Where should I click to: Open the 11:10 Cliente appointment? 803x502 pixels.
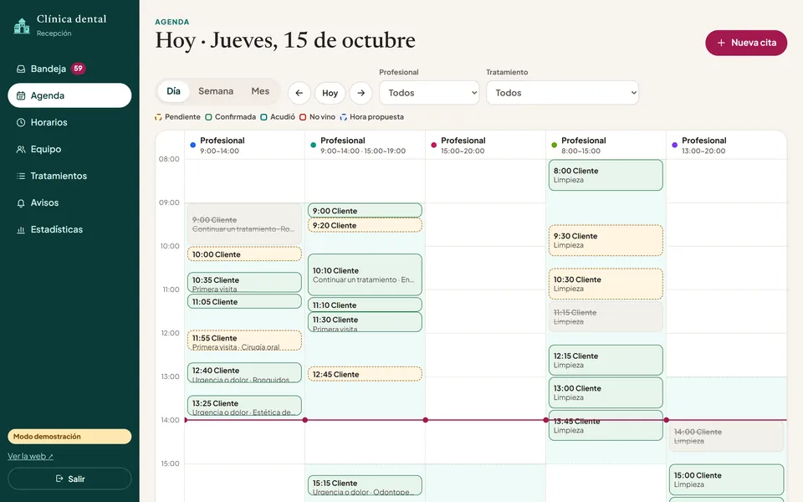tap(365, 305)
